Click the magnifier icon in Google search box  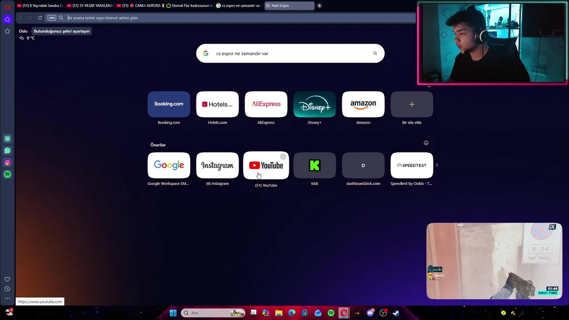(375, 53)
